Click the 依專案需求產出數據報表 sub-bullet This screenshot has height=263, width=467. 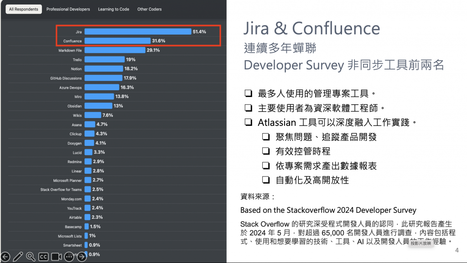click(326, 166)
